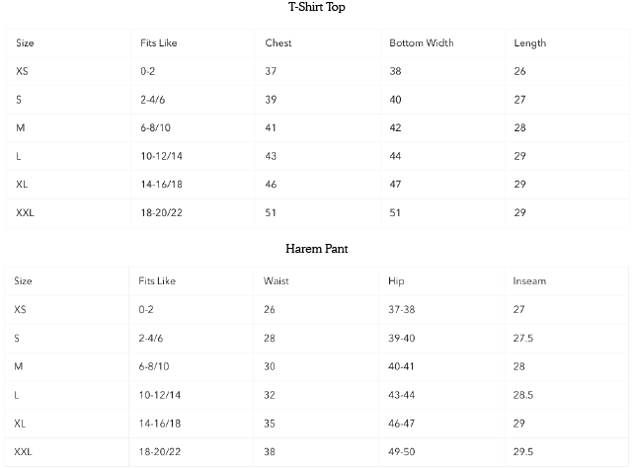Select the "Inseam" column header
This screenshot has height=469, width=634.
[529, 281]
